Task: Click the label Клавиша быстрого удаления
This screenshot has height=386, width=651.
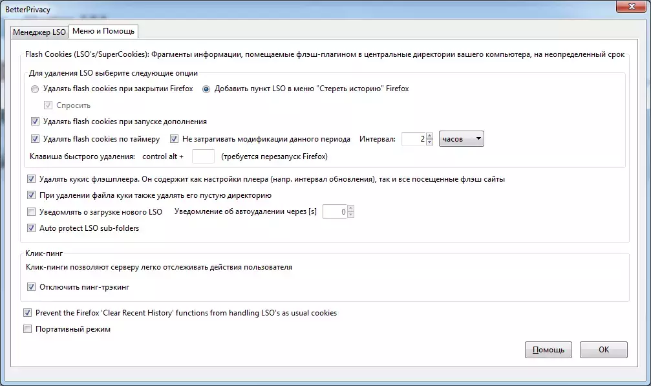Action: [82, 156]
